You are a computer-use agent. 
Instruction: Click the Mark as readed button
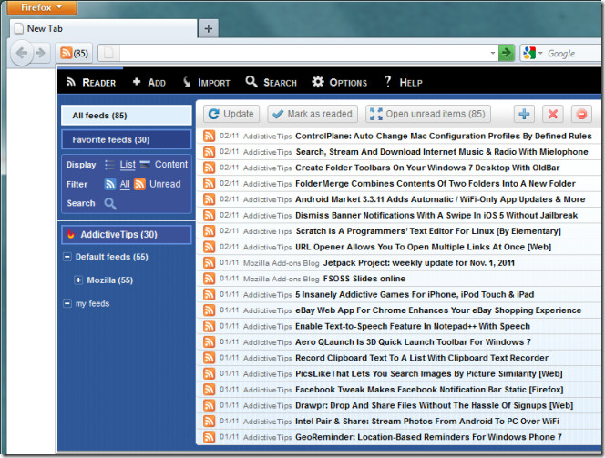coord(313,114)
